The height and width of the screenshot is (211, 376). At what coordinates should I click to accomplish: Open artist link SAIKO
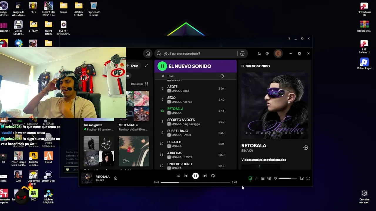tap(187, 135)
